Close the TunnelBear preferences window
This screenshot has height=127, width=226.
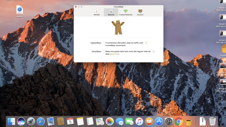coord(76,7)
